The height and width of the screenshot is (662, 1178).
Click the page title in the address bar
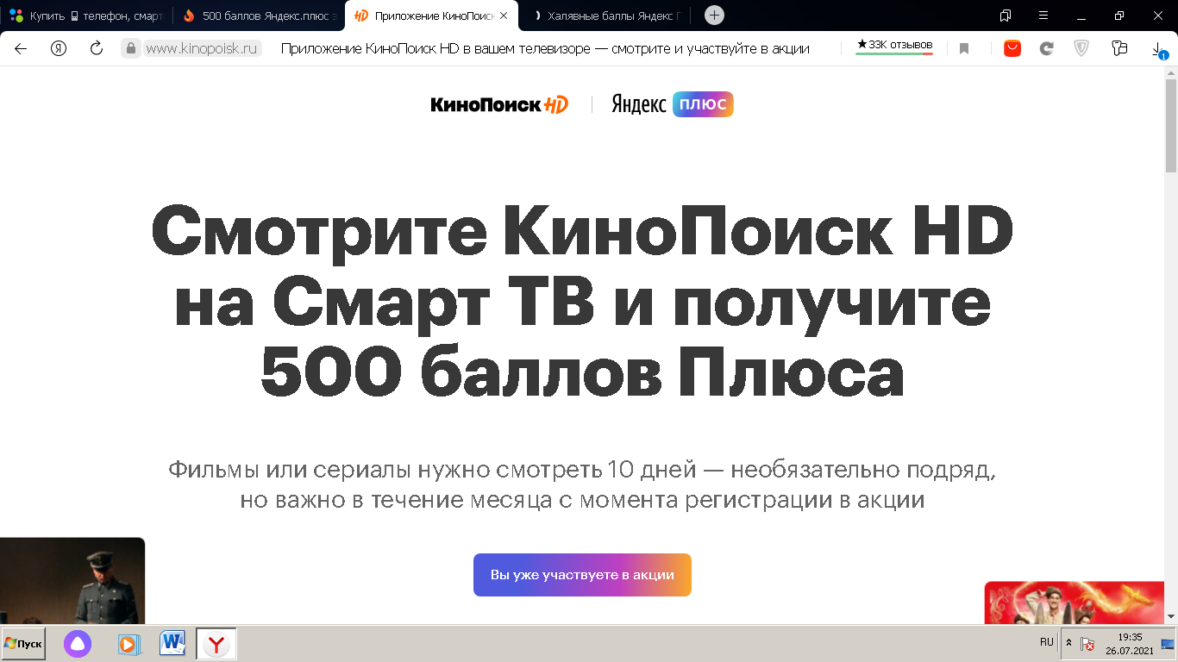(545, 48)
